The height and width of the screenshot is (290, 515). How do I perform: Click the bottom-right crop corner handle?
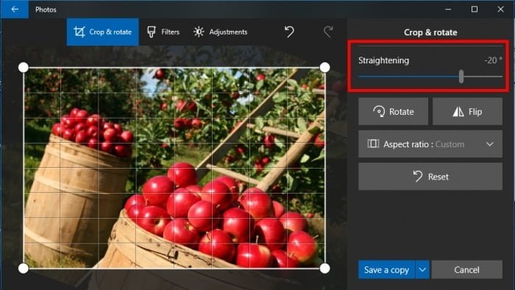point(324,269)
